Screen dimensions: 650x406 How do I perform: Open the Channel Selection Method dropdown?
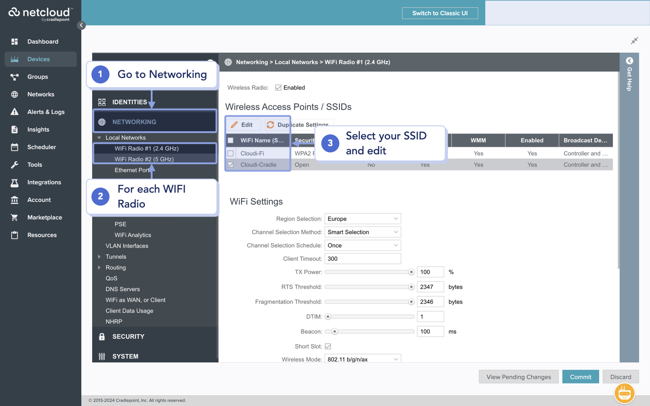(x=362, y=232)
